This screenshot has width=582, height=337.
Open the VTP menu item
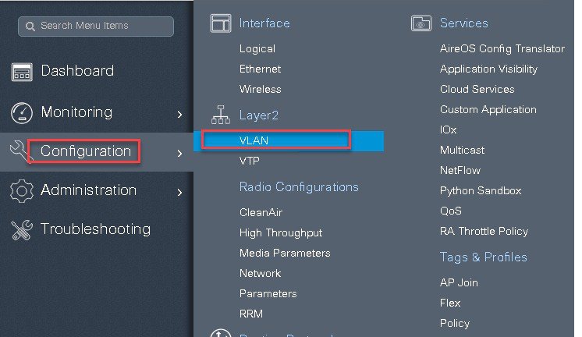click(x=250, y=161)
